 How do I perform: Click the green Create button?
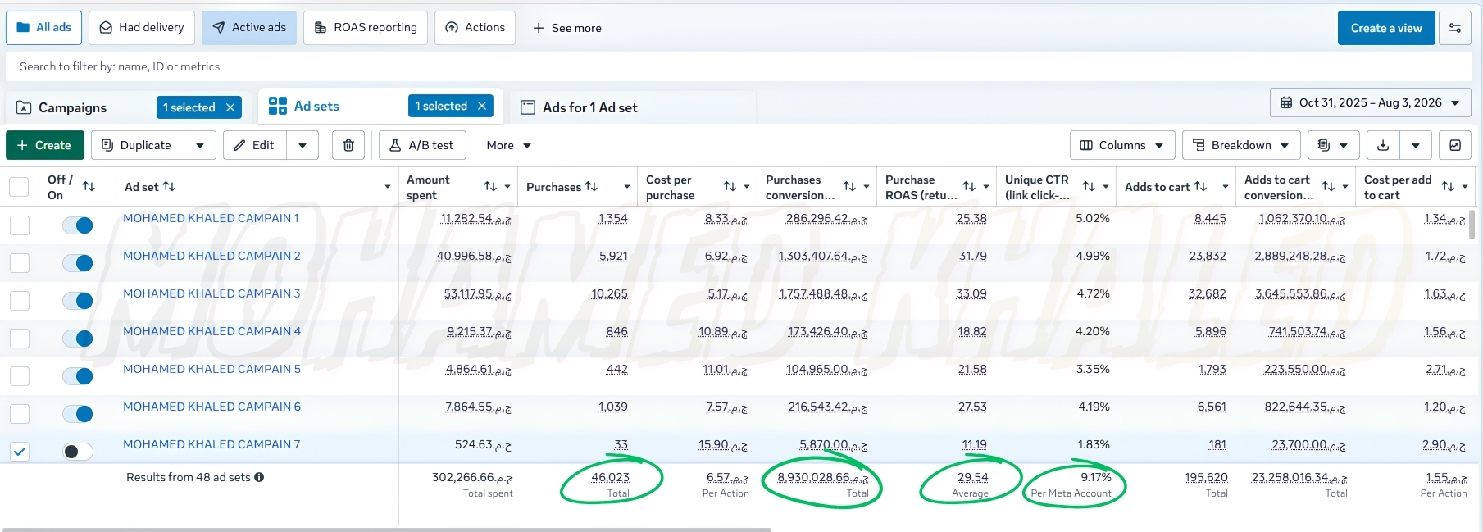coord(44,145)
